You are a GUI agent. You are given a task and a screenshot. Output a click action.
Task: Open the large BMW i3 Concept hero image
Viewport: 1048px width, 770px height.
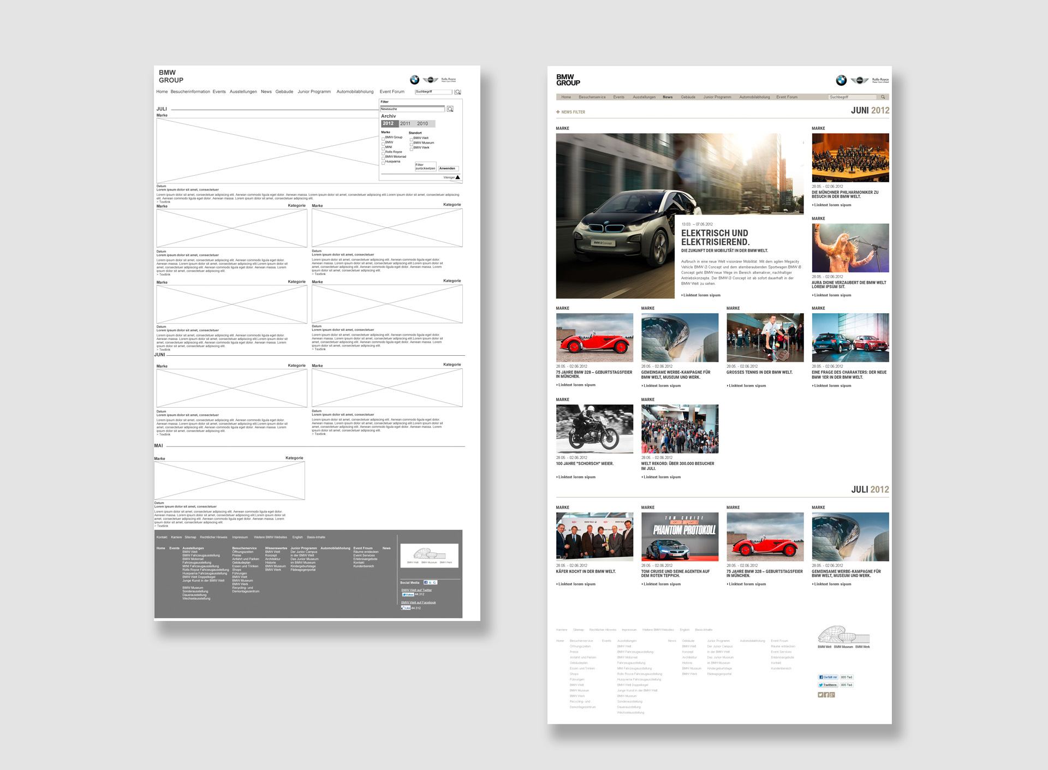click(x=680, y=216)
